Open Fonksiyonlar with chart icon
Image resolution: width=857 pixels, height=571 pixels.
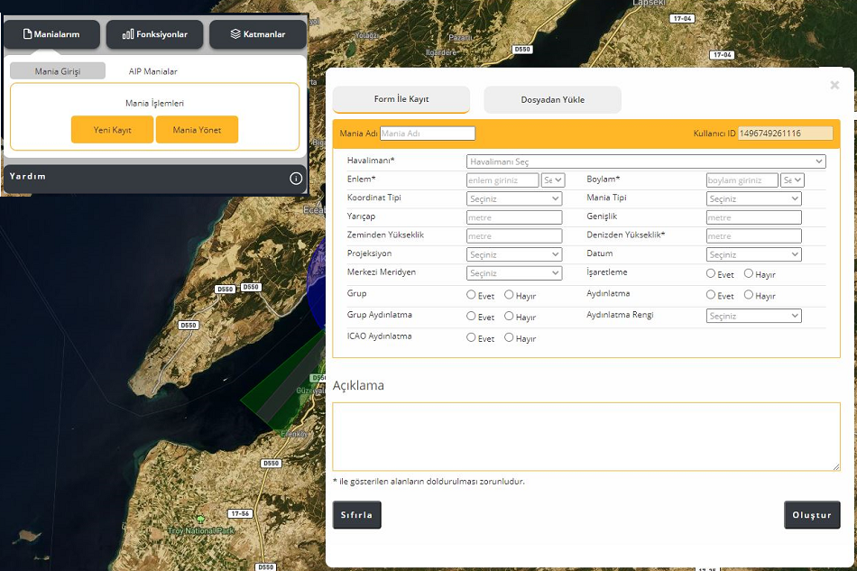(154, 34)
